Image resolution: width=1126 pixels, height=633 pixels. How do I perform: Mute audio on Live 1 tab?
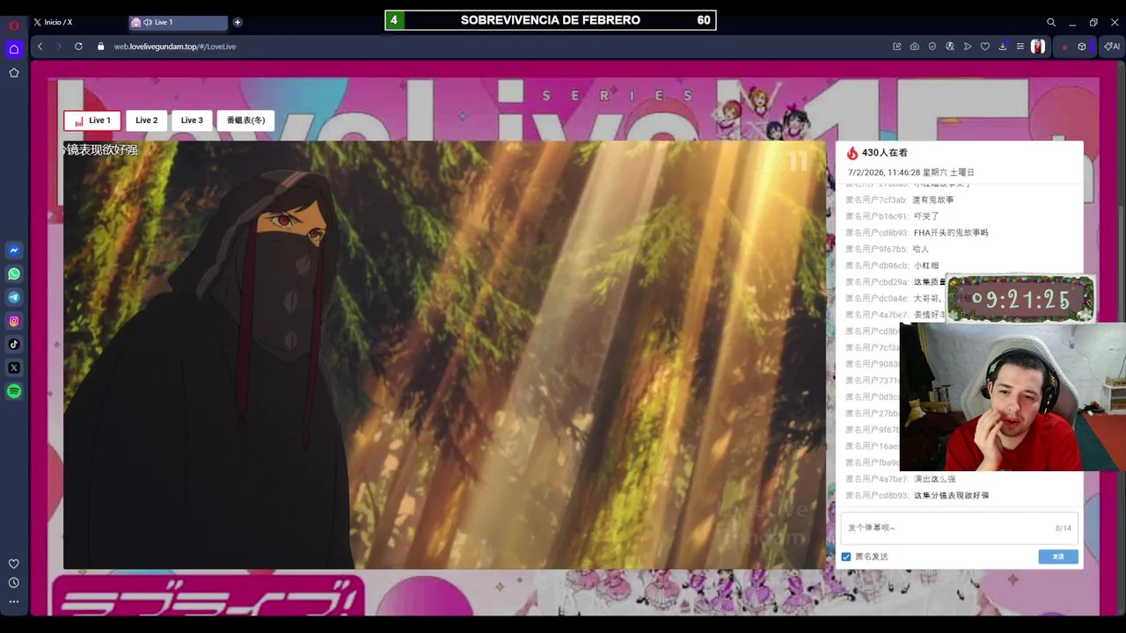click(147, 22)
